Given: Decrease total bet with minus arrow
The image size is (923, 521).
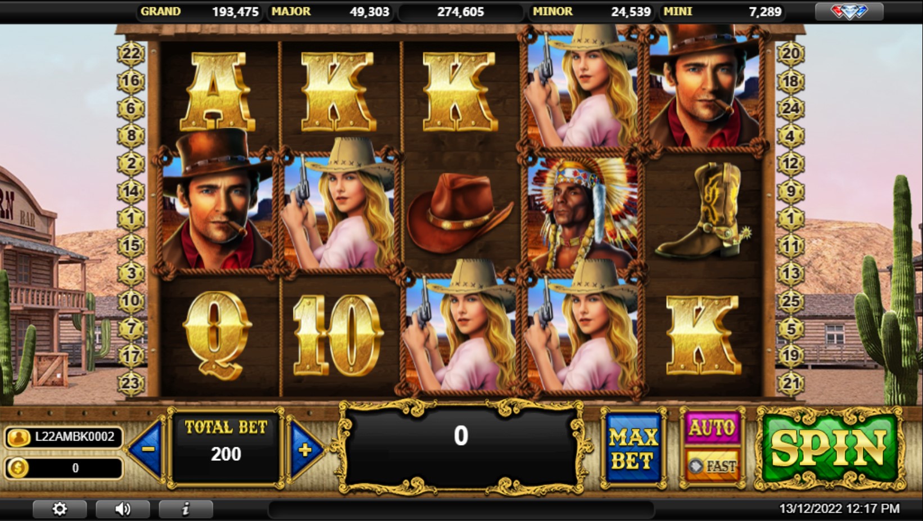Looking at the screenshot, I should click(147, 449).
